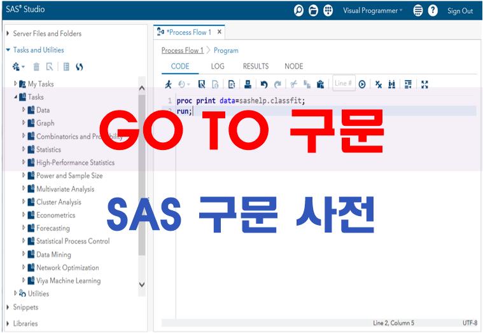This screenshot has width=483, height=333.
Task: Click the Process Flow 1 breadcrumb link
Action: pos(183,50)
